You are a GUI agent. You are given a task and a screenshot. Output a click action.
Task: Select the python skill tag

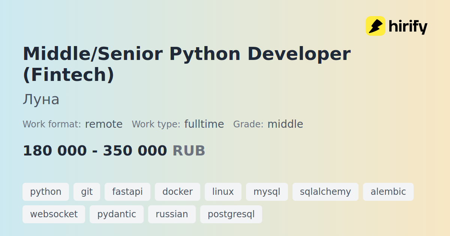(46, 192)
